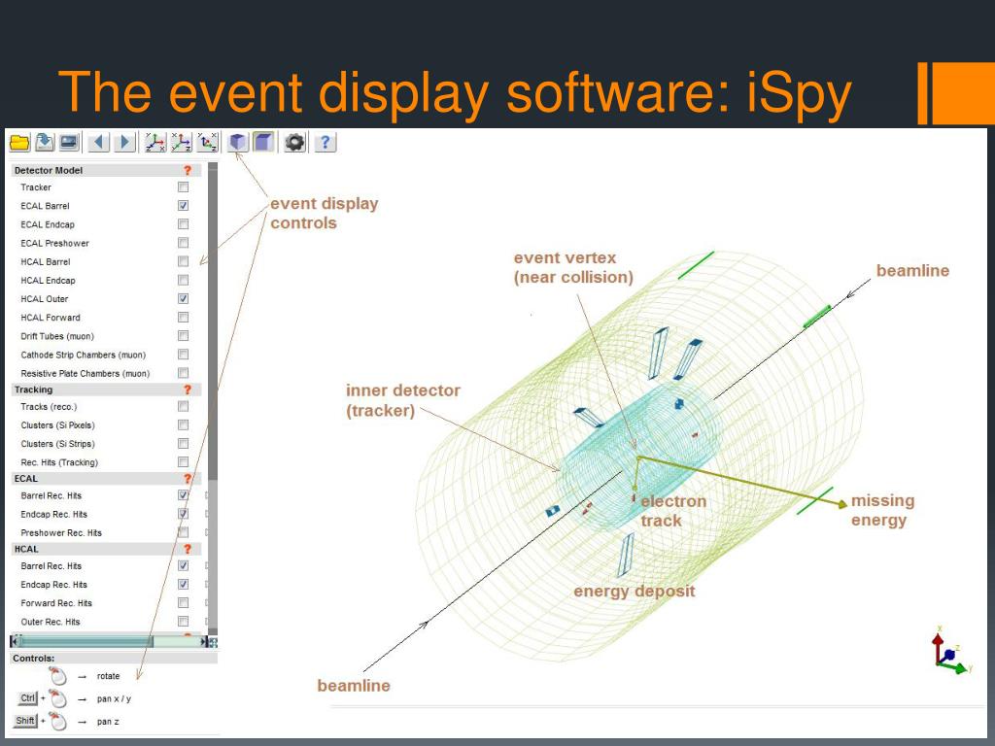Enable the Rec. Hits (Tracking) checkbox

tap(183, 461)
